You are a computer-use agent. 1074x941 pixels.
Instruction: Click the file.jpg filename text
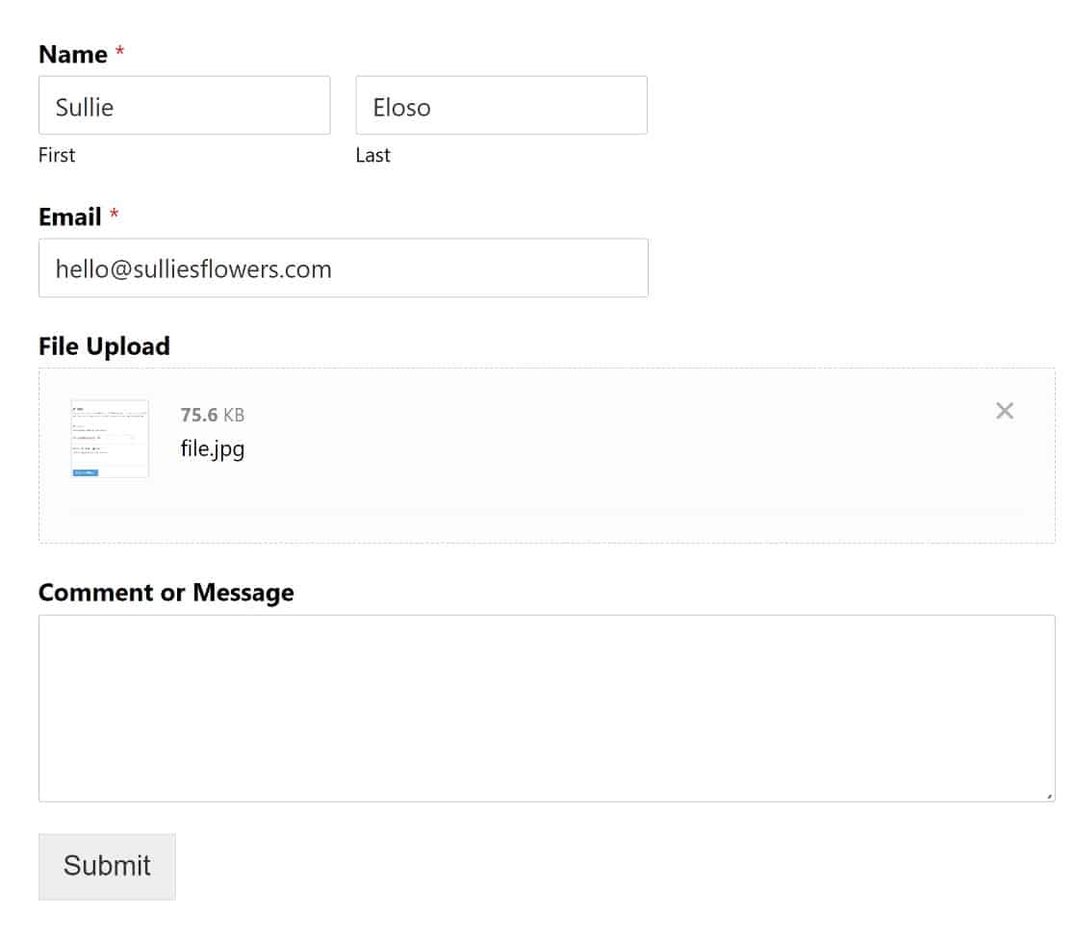point(212,448)
